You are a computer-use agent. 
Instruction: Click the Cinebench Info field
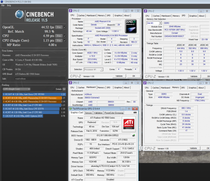(x=40, y=79)
